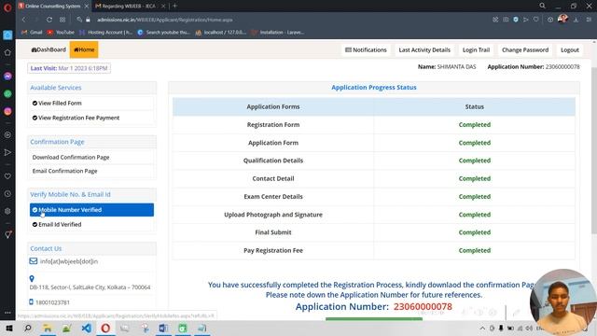Open the Gmail bookmark
The image size is (597, 336).
(32, 33)
